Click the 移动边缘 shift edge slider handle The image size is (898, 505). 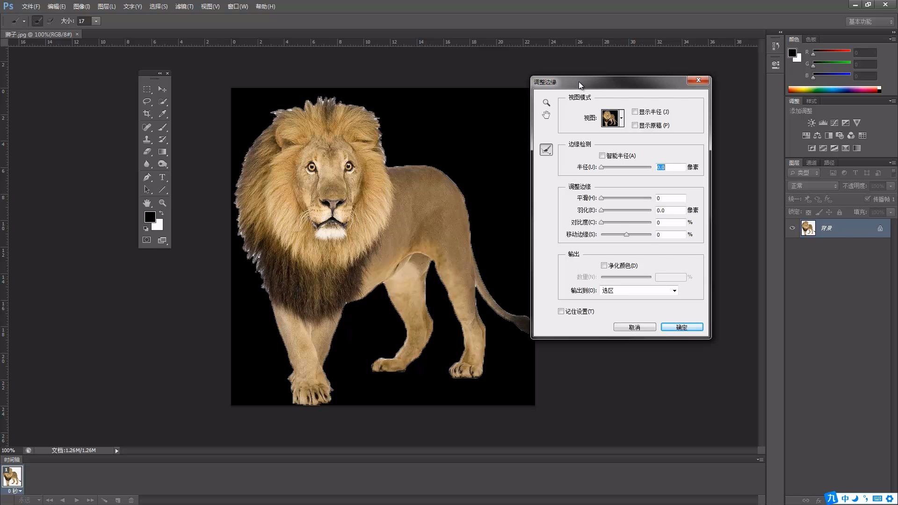click(x=626, y=235)
